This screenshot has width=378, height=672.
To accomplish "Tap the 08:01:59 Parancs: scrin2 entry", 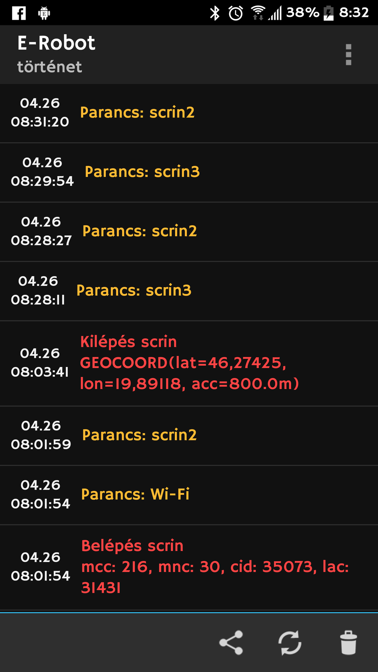I will pos(189,435).
